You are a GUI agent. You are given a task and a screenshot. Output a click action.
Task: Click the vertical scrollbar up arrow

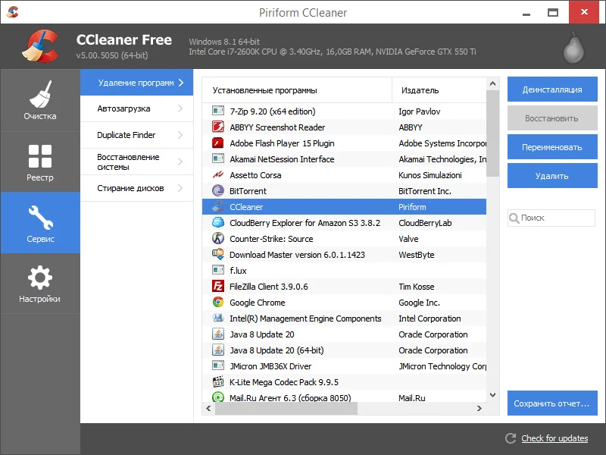pyautogui.click(x=492, y=83)
